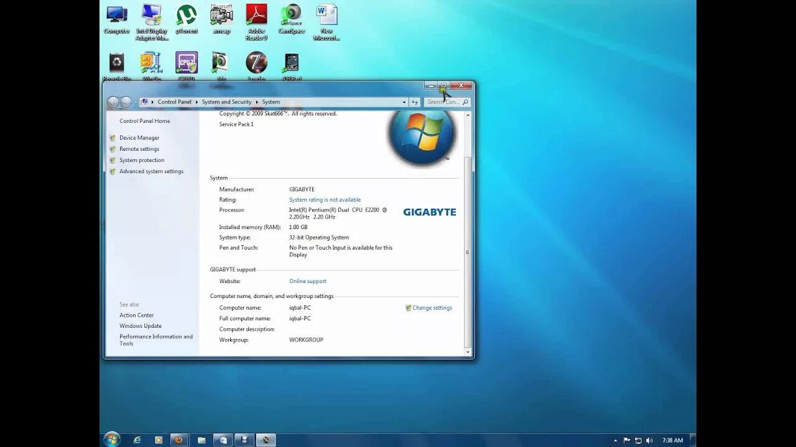Click the scroll down arrow of the System window
The image size is (796, 447).
(468, 352)
